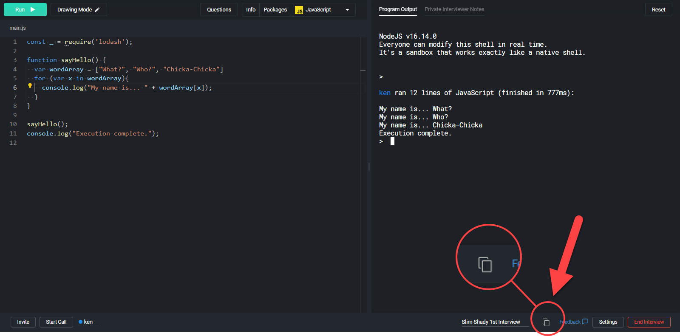Image resolution: width=680 pixels, height=336 pixels.
Task: Click the 'My name is... Chicka-Chicka' output line
Action: tap(431, 125)
